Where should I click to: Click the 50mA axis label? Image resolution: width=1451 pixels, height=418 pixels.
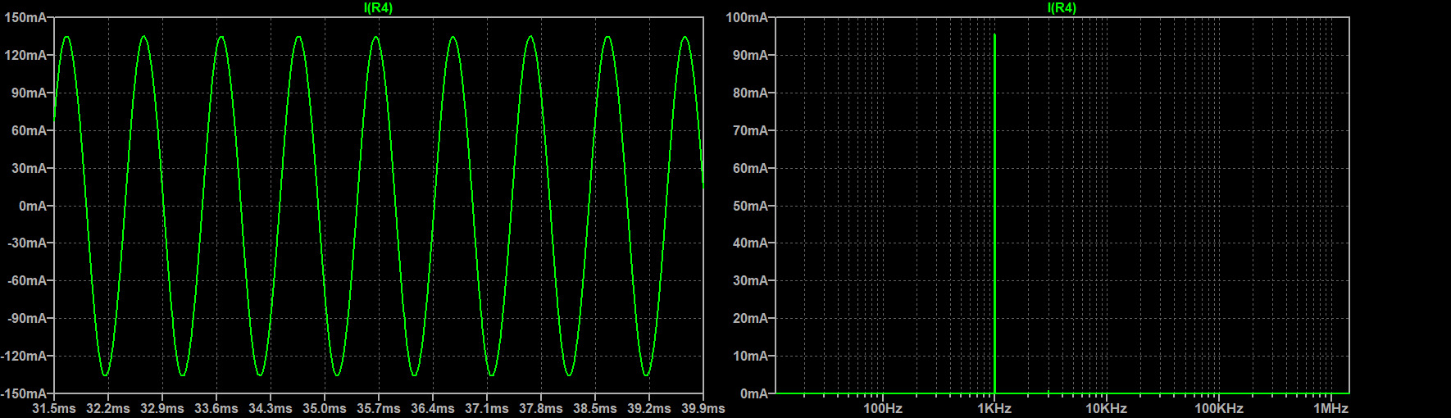point(750,206)
